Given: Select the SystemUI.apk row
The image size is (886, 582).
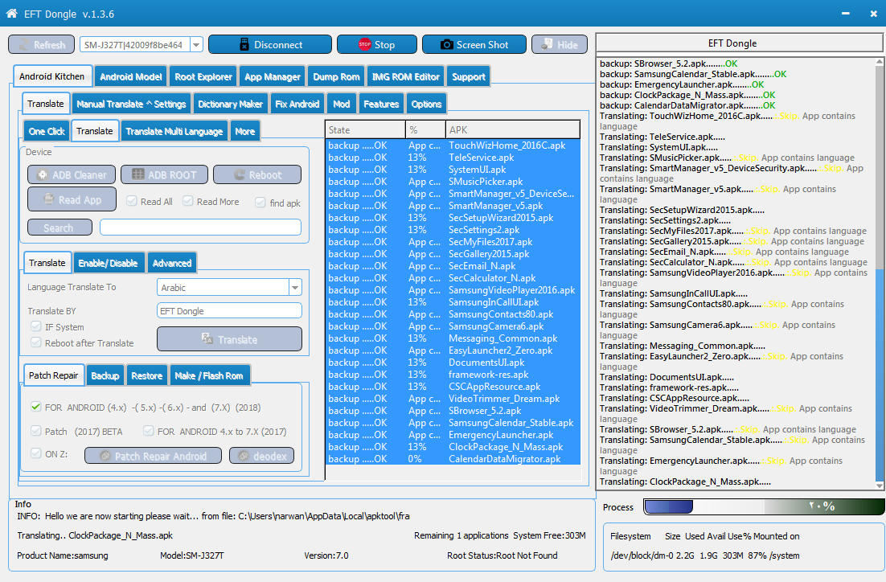Looking at the screenshot, I should (453, 170).
